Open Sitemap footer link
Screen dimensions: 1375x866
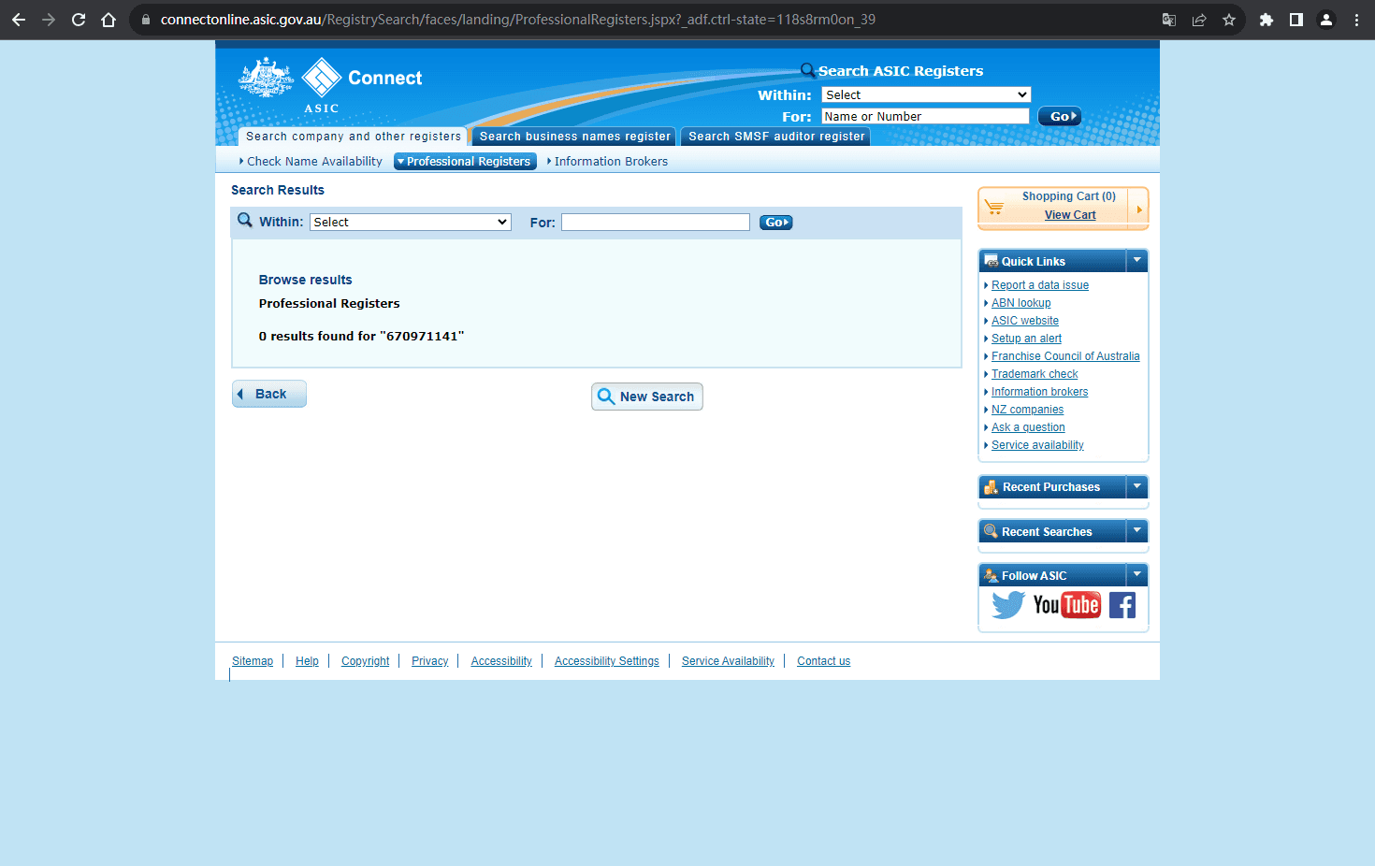[x=253, y=661]
